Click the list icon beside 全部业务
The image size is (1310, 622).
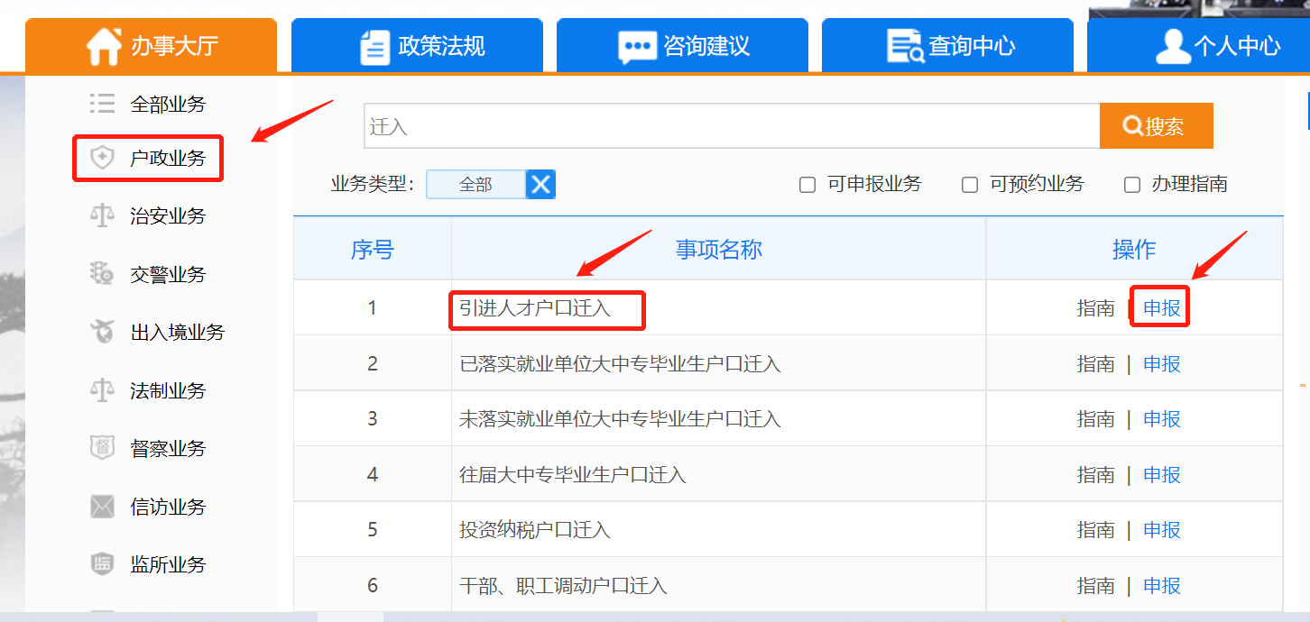coord(103,104)
